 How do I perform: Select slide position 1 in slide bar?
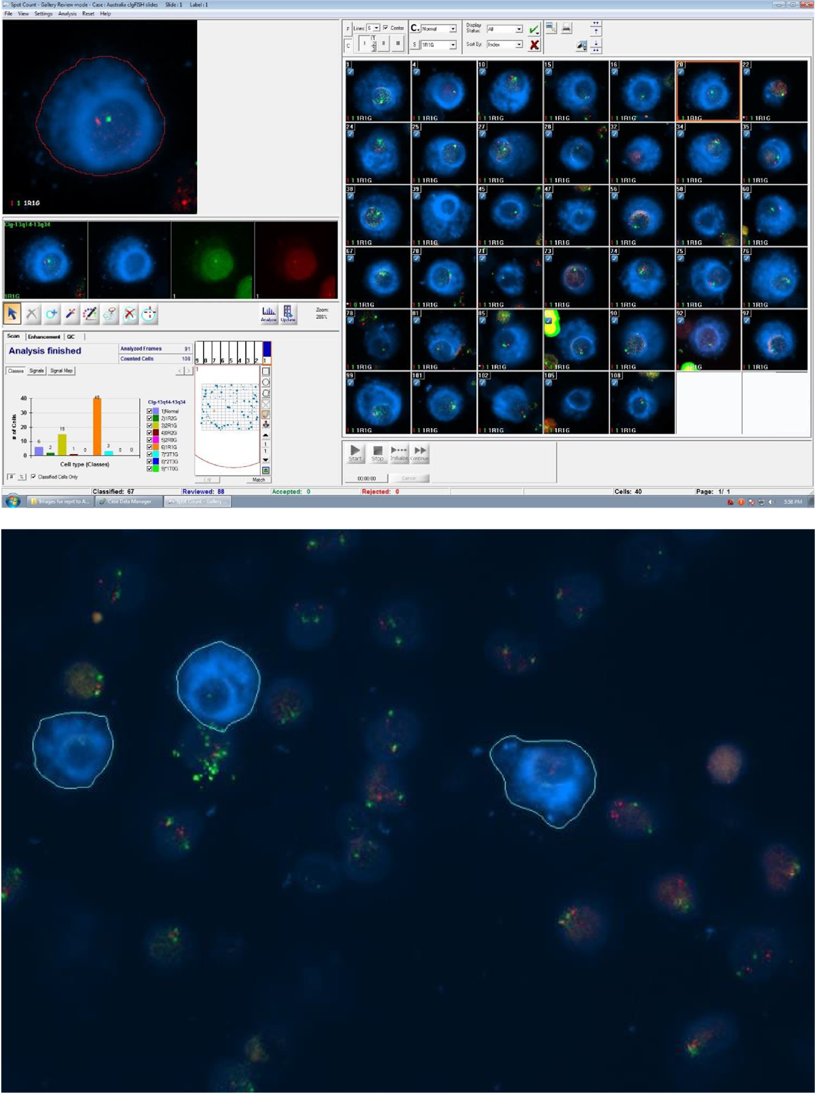coord(266,352)
